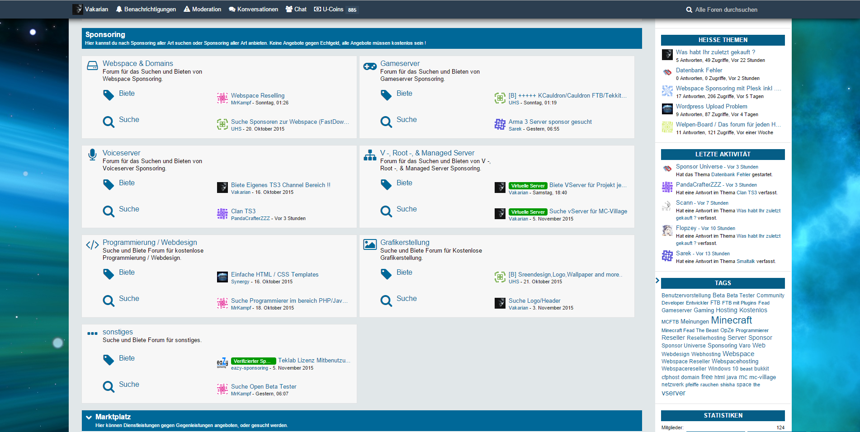Click the Gameserver gamepad icon
Screen dimensions: 860x432
click(370, 66)
